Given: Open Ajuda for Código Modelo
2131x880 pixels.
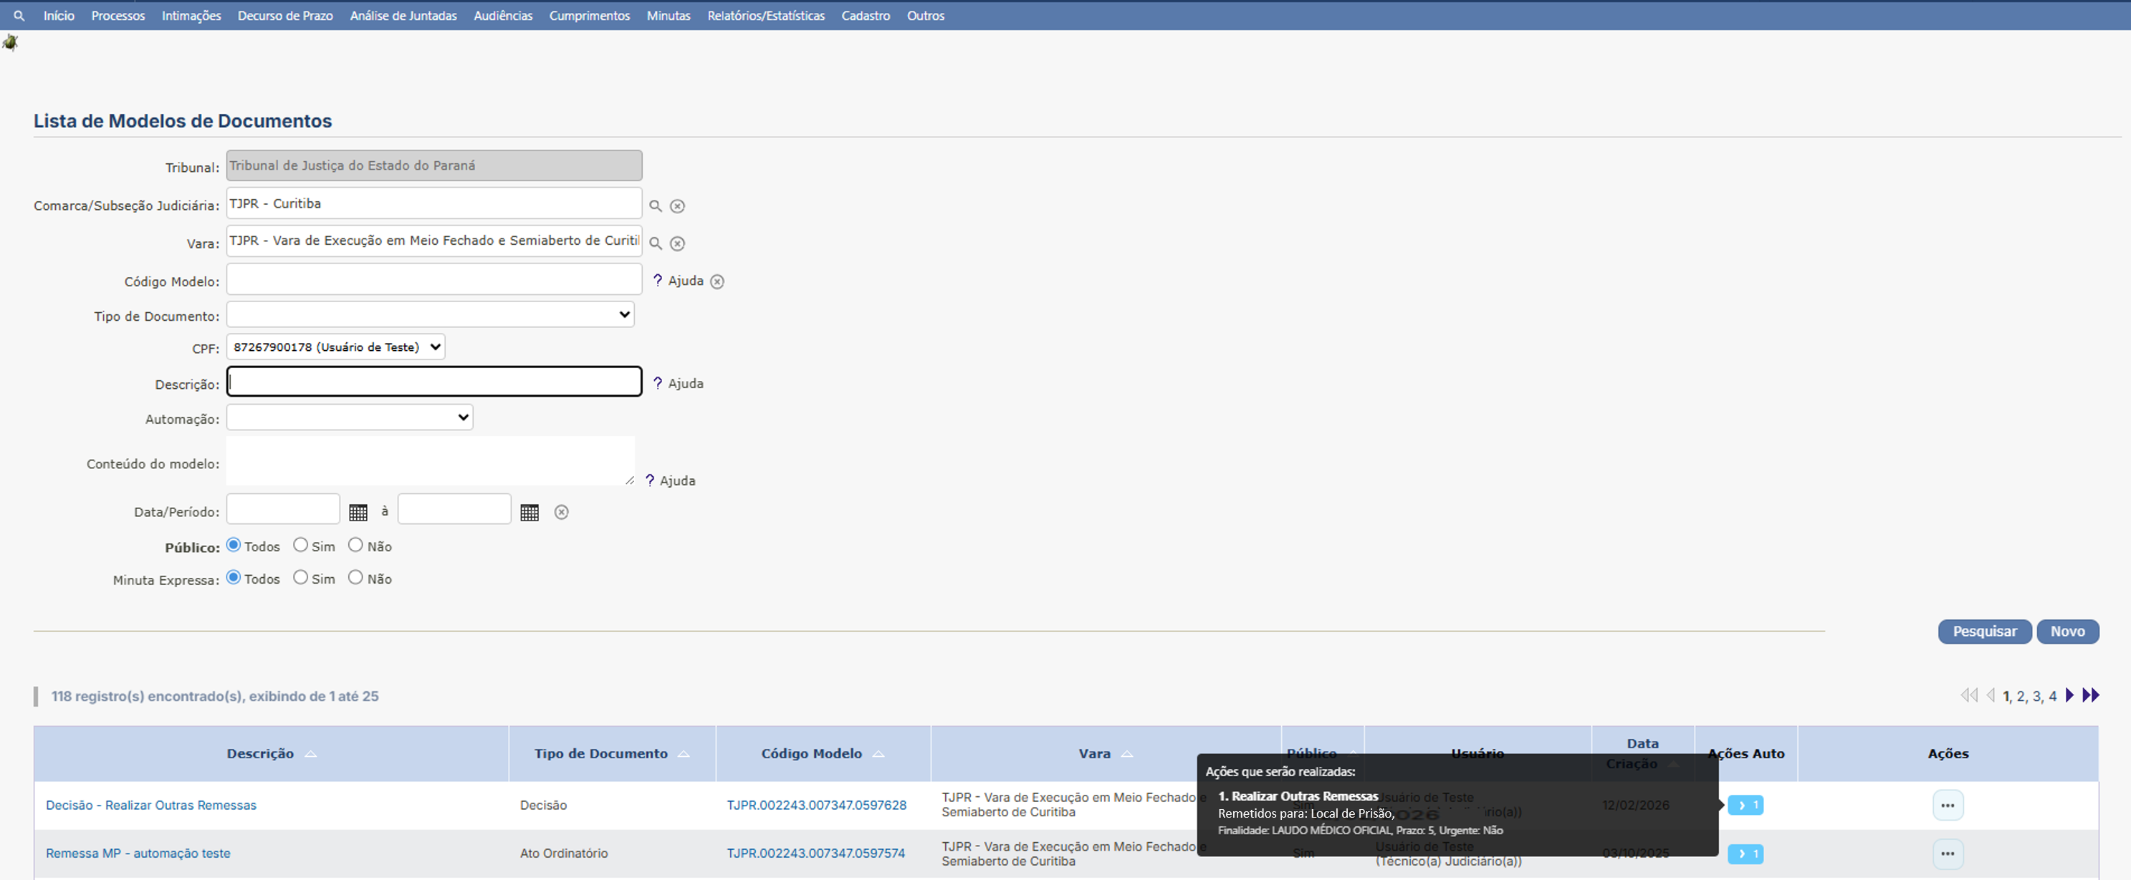Looking at the screenshot, I should (679, 281).
